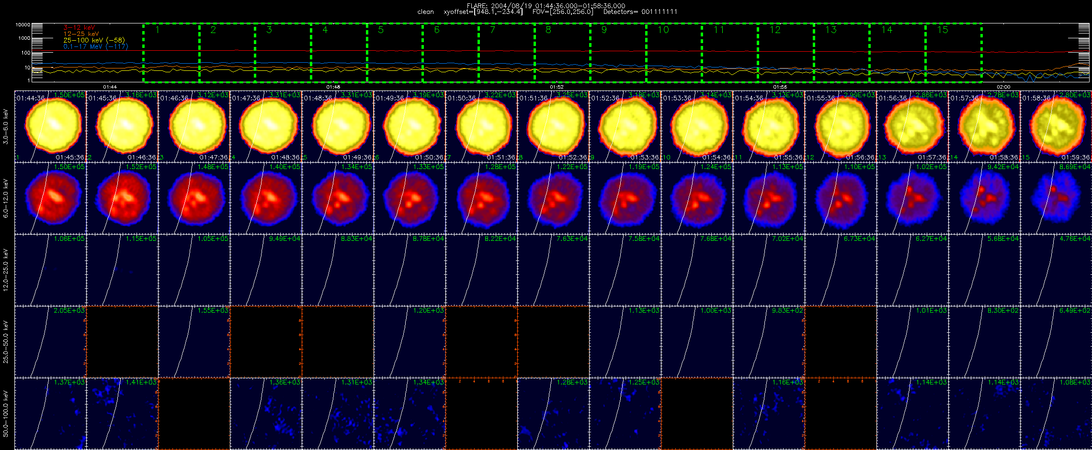Viewport: 1092px width, 450px height.
Task: Click the 6.0-12.0 keV row label
Action: coord(6,199)
